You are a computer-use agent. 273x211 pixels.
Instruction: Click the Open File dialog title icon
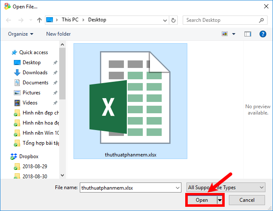point(7,6)
